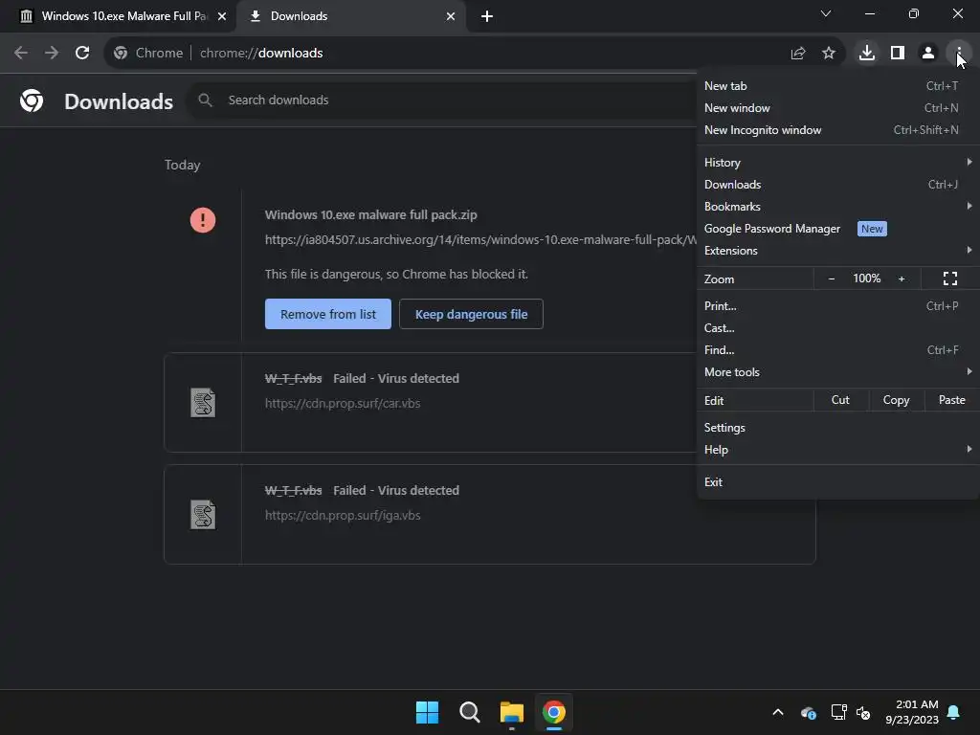Choose Print... from the menu

click(838, 305)
